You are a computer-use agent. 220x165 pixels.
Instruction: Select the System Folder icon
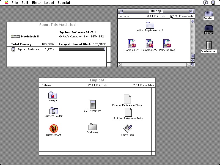54,111
